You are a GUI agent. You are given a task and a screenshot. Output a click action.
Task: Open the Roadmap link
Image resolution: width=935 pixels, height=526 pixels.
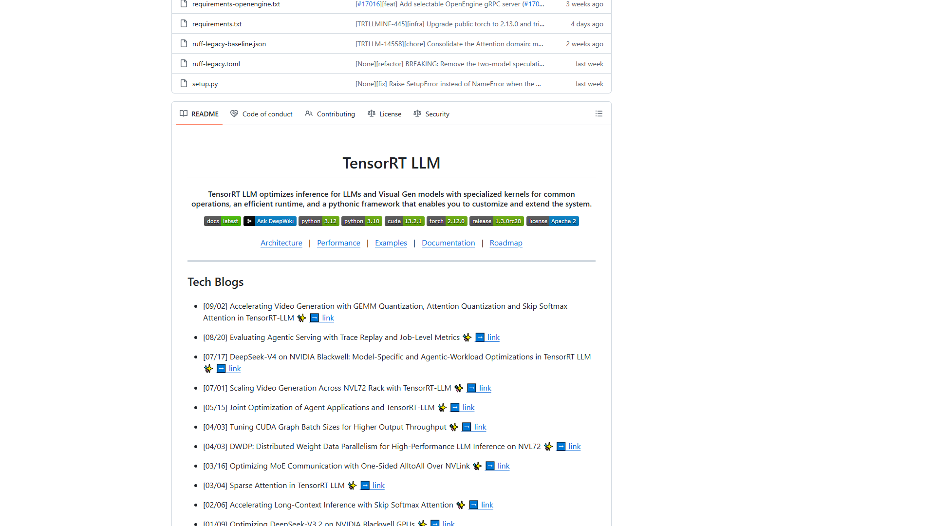pyautogui.click(x=506, y=243)
